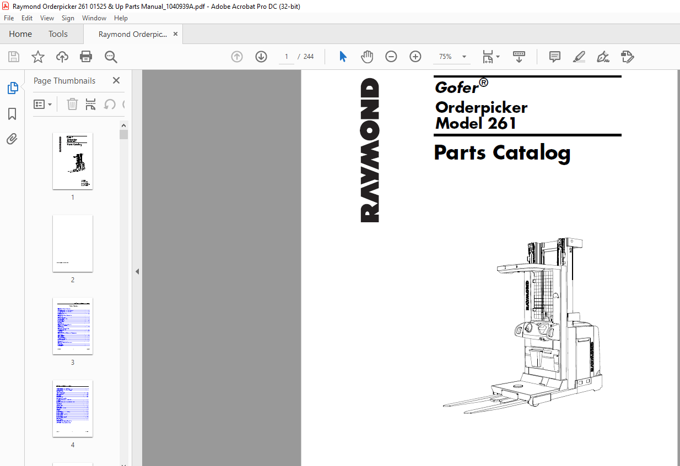Click the stamp tool icon in toolbar

[628, 57]
